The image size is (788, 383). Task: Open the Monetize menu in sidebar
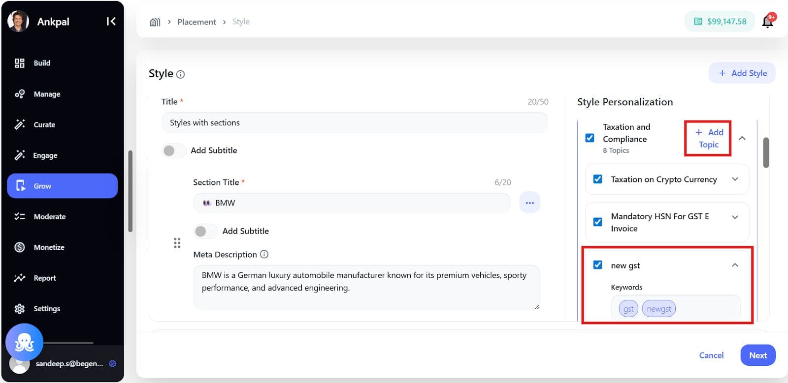[49, 247]
